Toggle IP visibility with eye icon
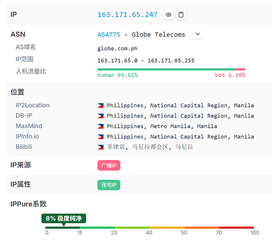Viewport: 272px width, 244px height. tap(168, 15)
